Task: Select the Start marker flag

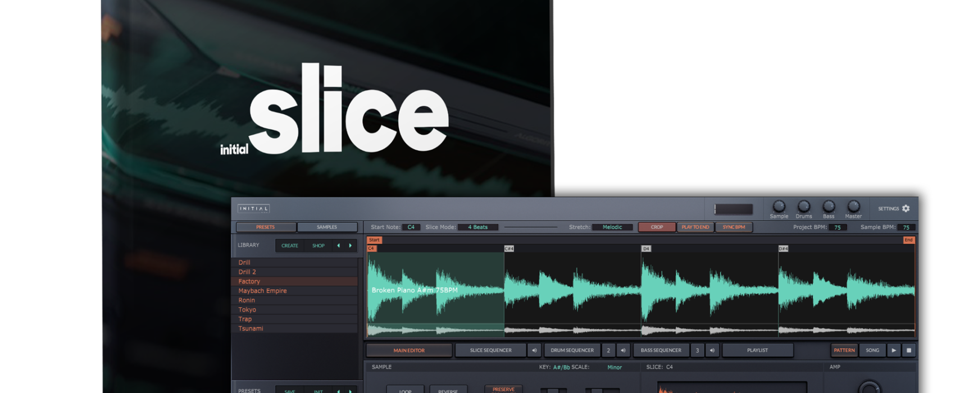Action: [x=374, y=240]
